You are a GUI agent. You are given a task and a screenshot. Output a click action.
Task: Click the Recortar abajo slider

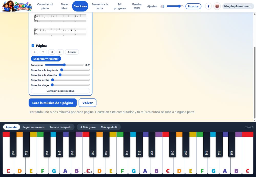click(70, 85)
